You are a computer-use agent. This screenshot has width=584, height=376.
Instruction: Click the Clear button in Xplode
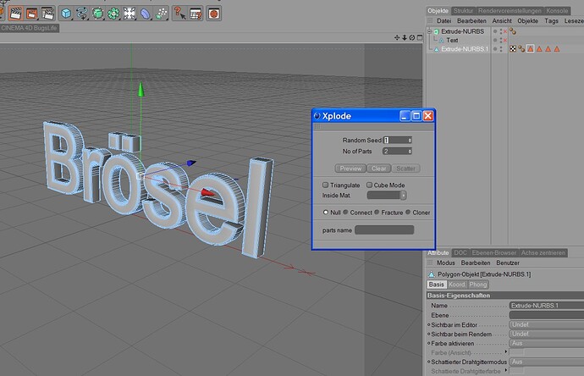click(379, 169)
